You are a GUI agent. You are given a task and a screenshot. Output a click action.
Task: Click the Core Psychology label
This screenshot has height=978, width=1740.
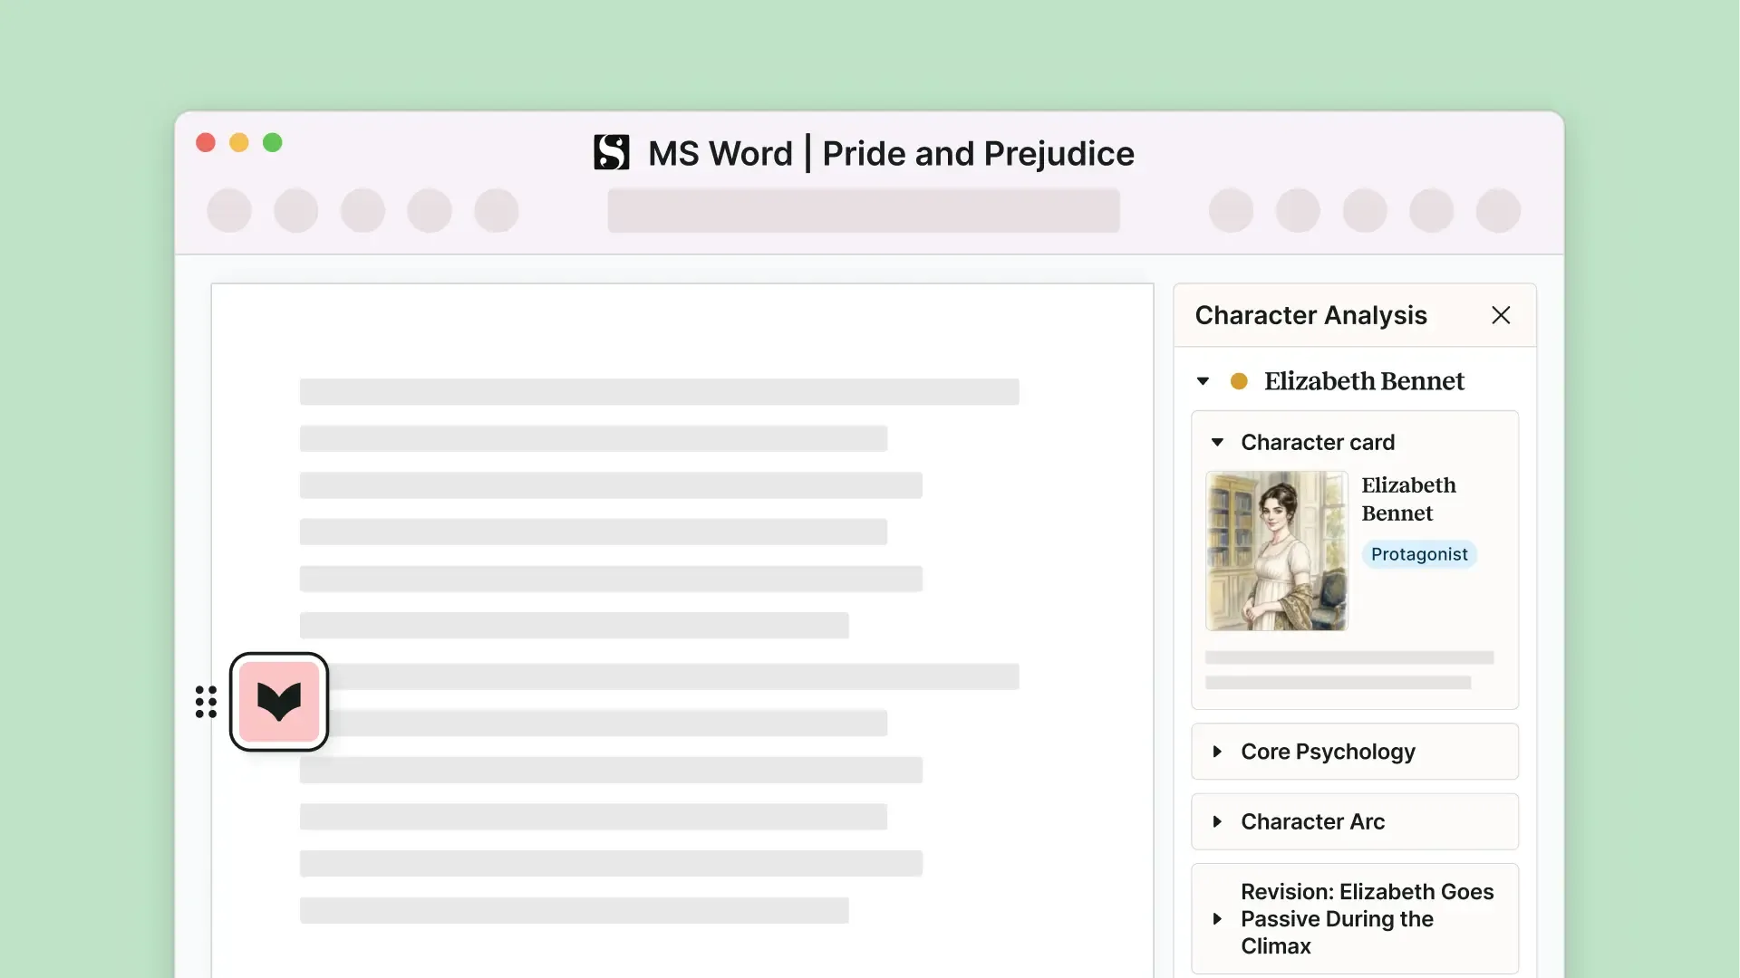pyautogui.click(x=1328, y=752)
